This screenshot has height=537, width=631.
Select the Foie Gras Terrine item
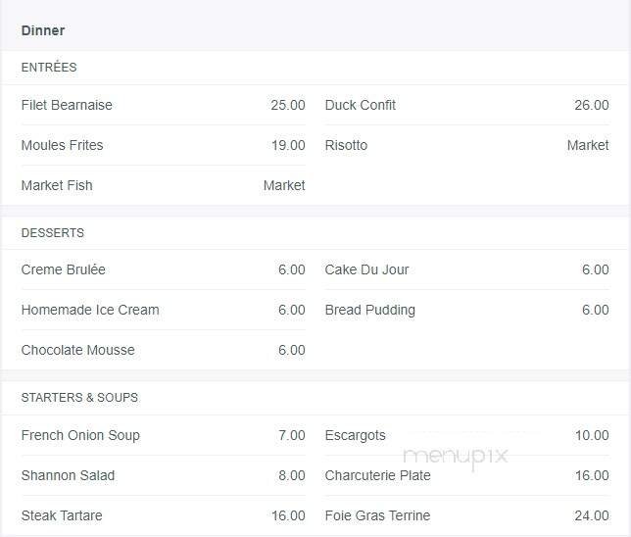click(377, 515)
